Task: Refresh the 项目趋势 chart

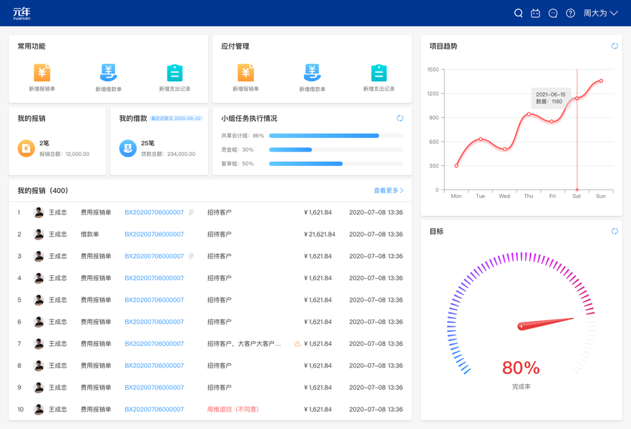Action: click(x=615, y=46)
